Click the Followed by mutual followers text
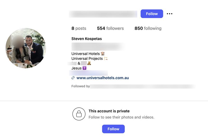This screenshot has height=138, width=208. pyautogui.click(x=81, y=86)
